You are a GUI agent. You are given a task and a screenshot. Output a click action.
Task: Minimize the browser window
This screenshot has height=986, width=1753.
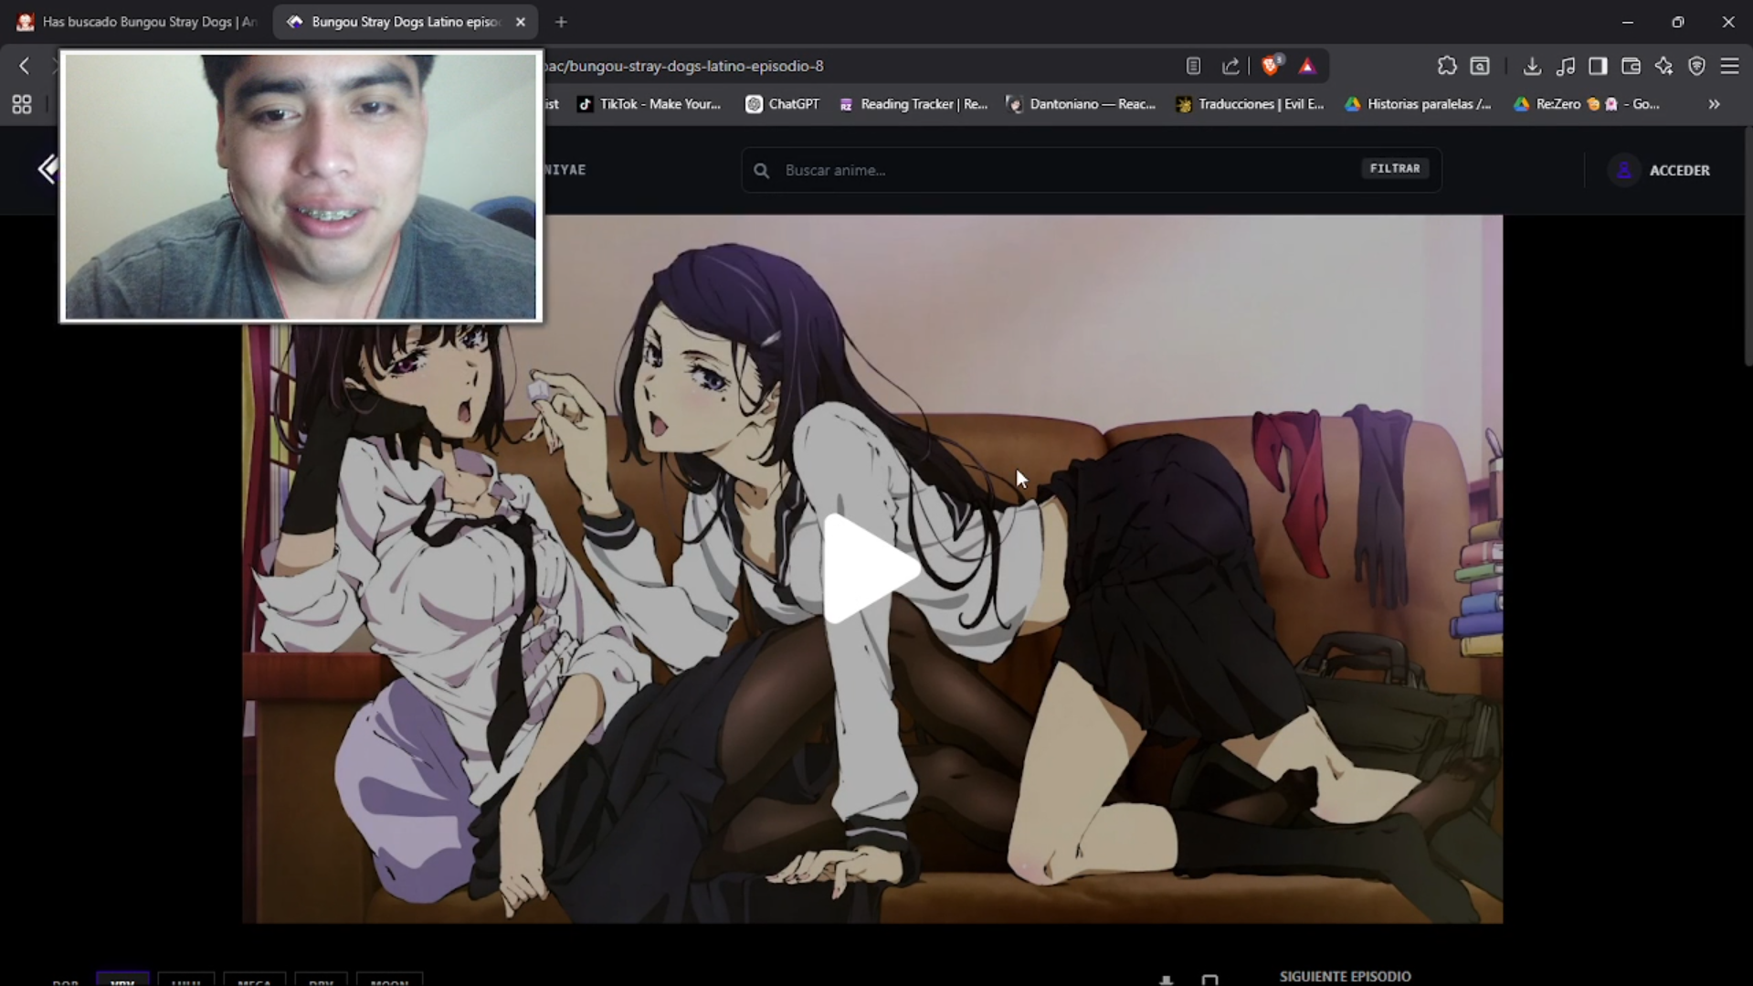click(x=1627, y=22)
